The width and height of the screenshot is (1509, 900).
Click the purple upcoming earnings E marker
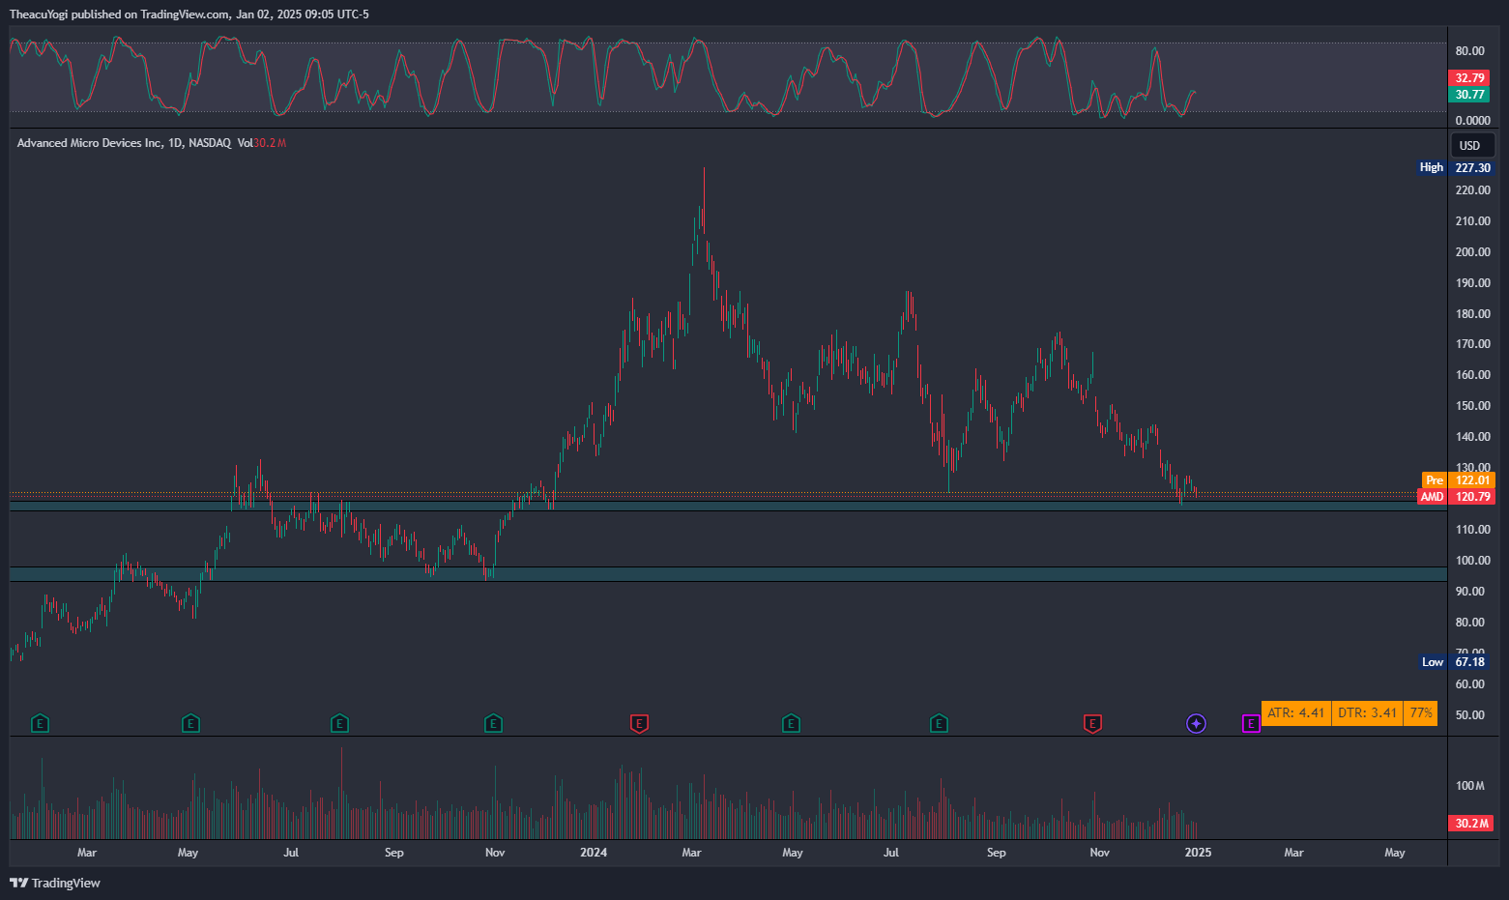click(1251, 723)
